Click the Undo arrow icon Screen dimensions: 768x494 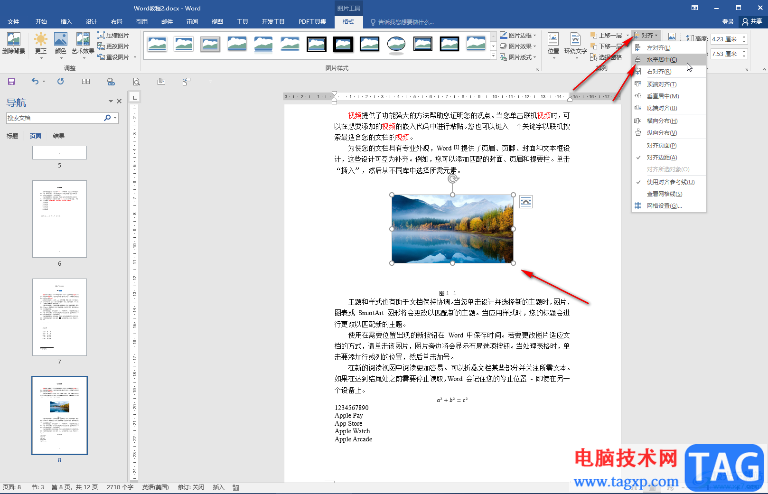pos(35,82)
